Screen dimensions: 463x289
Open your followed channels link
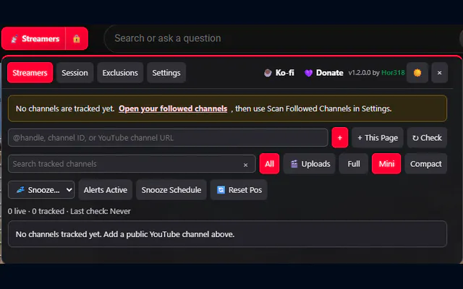click(173, 108)
